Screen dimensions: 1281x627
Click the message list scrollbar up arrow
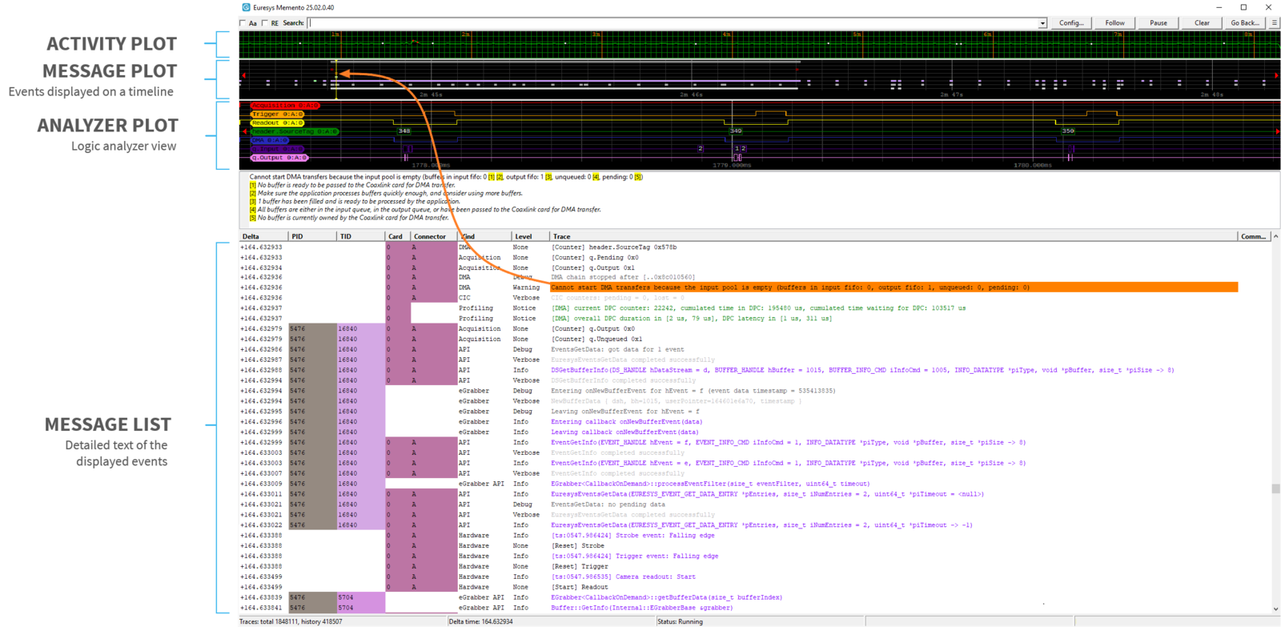1275,236
